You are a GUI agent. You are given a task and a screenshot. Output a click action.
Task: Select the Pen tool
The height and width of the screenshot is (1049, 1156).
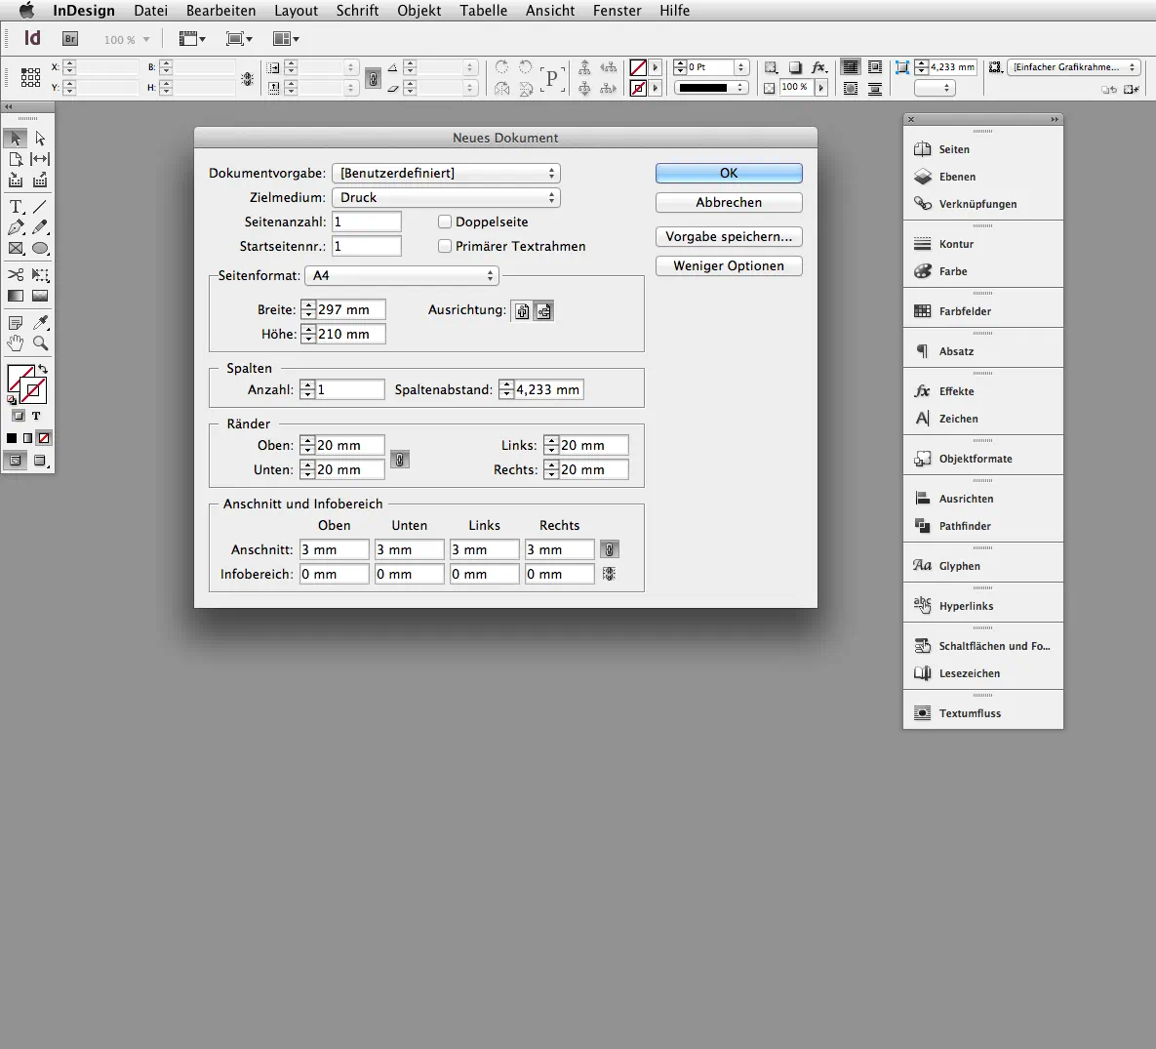15,225
